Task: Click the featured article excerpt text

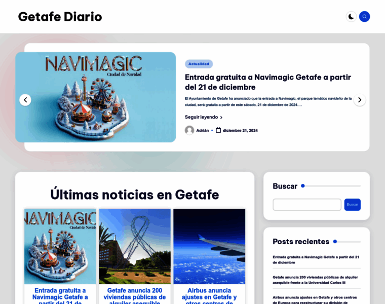Action: click(x=268, y=102)
